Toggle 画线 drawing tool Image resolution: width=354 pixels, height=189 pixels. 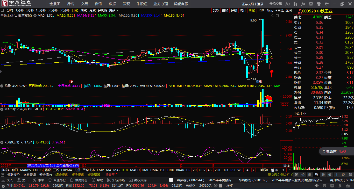coord(252,10)
